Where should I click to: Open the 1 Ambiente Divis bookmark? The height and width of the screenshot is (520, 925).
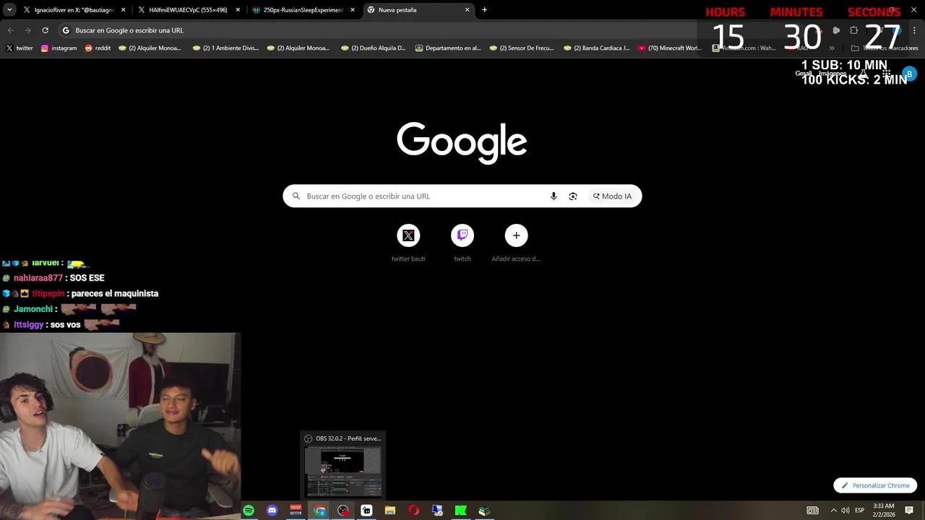(x=225, y=48)
